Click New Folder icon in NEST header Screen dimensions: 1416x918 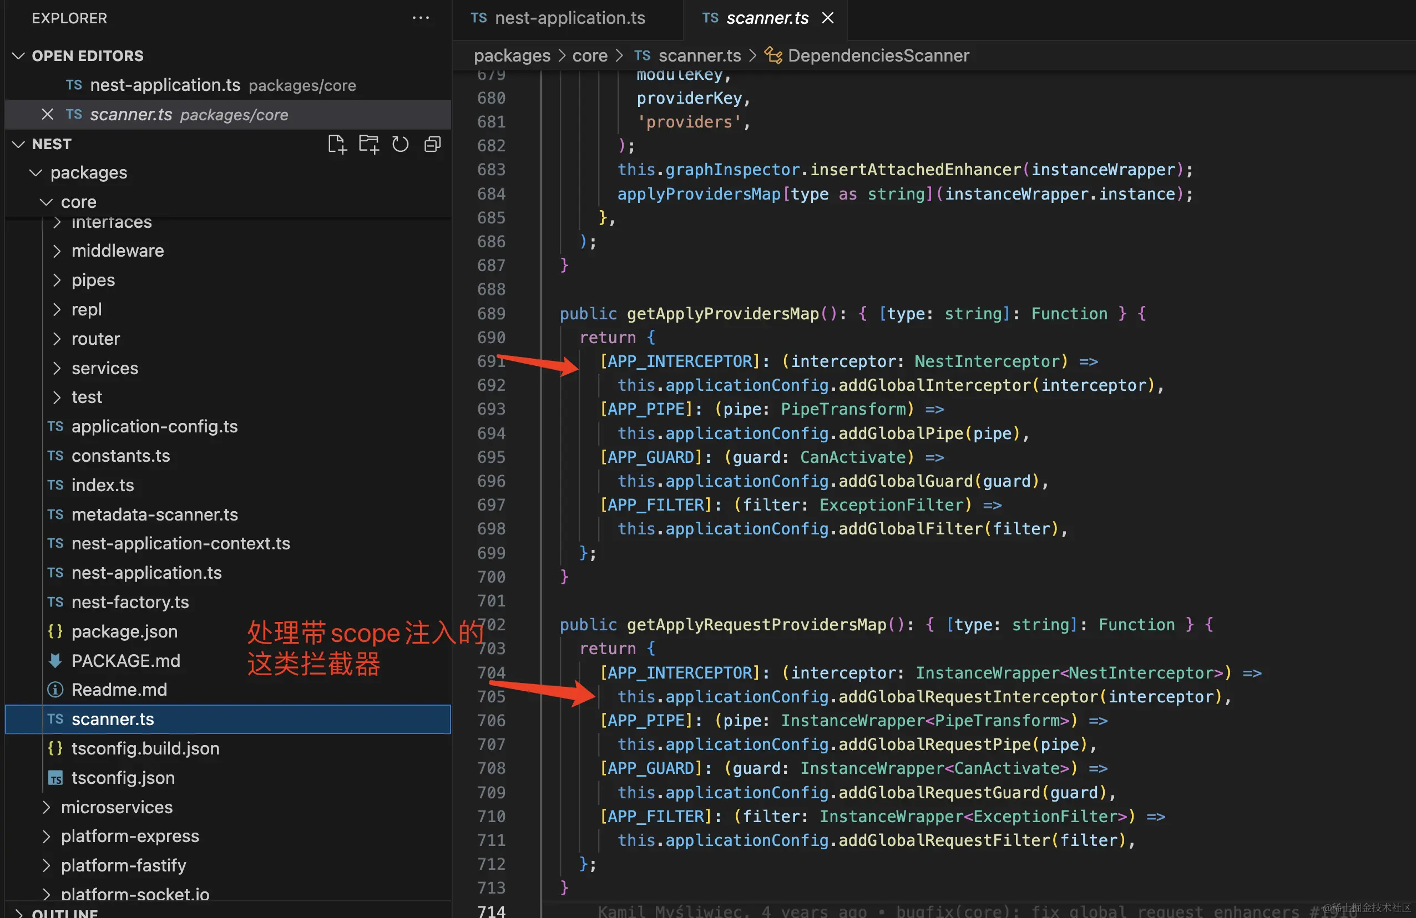coord(369,145)
